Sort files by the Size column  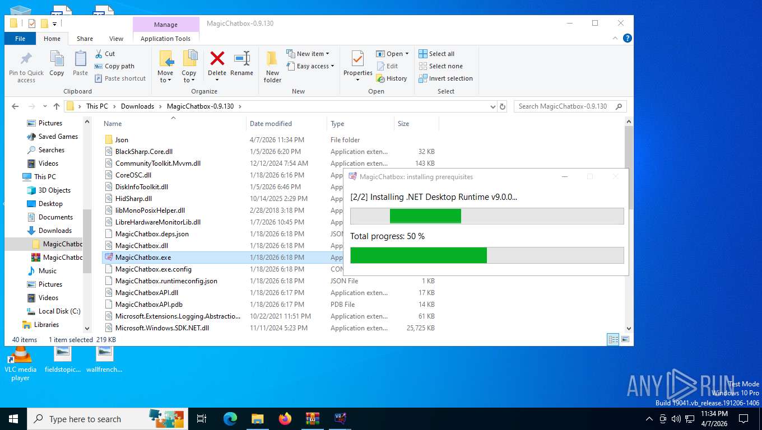416,124
